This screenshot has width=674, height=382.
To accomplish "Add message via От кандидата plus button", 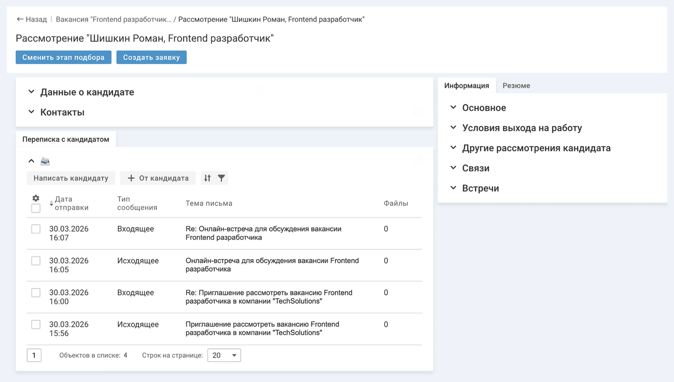I will [158, 178].
